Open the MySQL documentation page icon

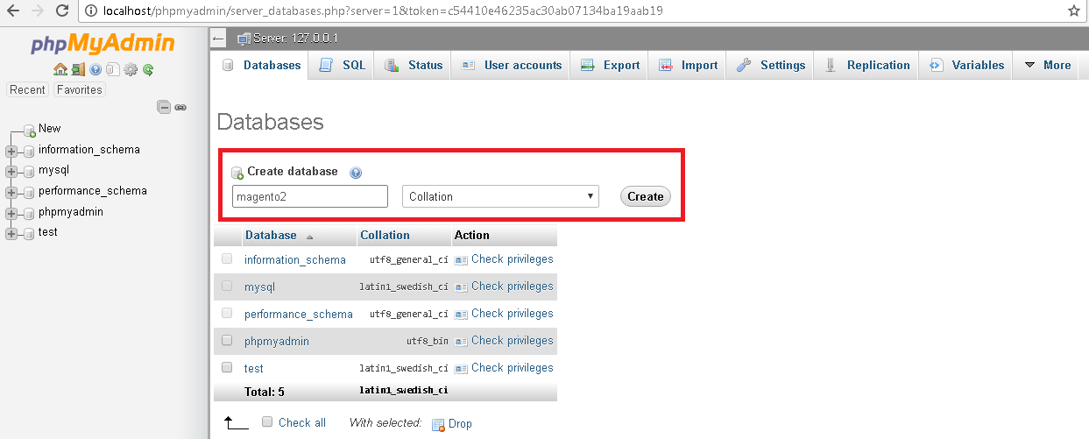(112, 69)
